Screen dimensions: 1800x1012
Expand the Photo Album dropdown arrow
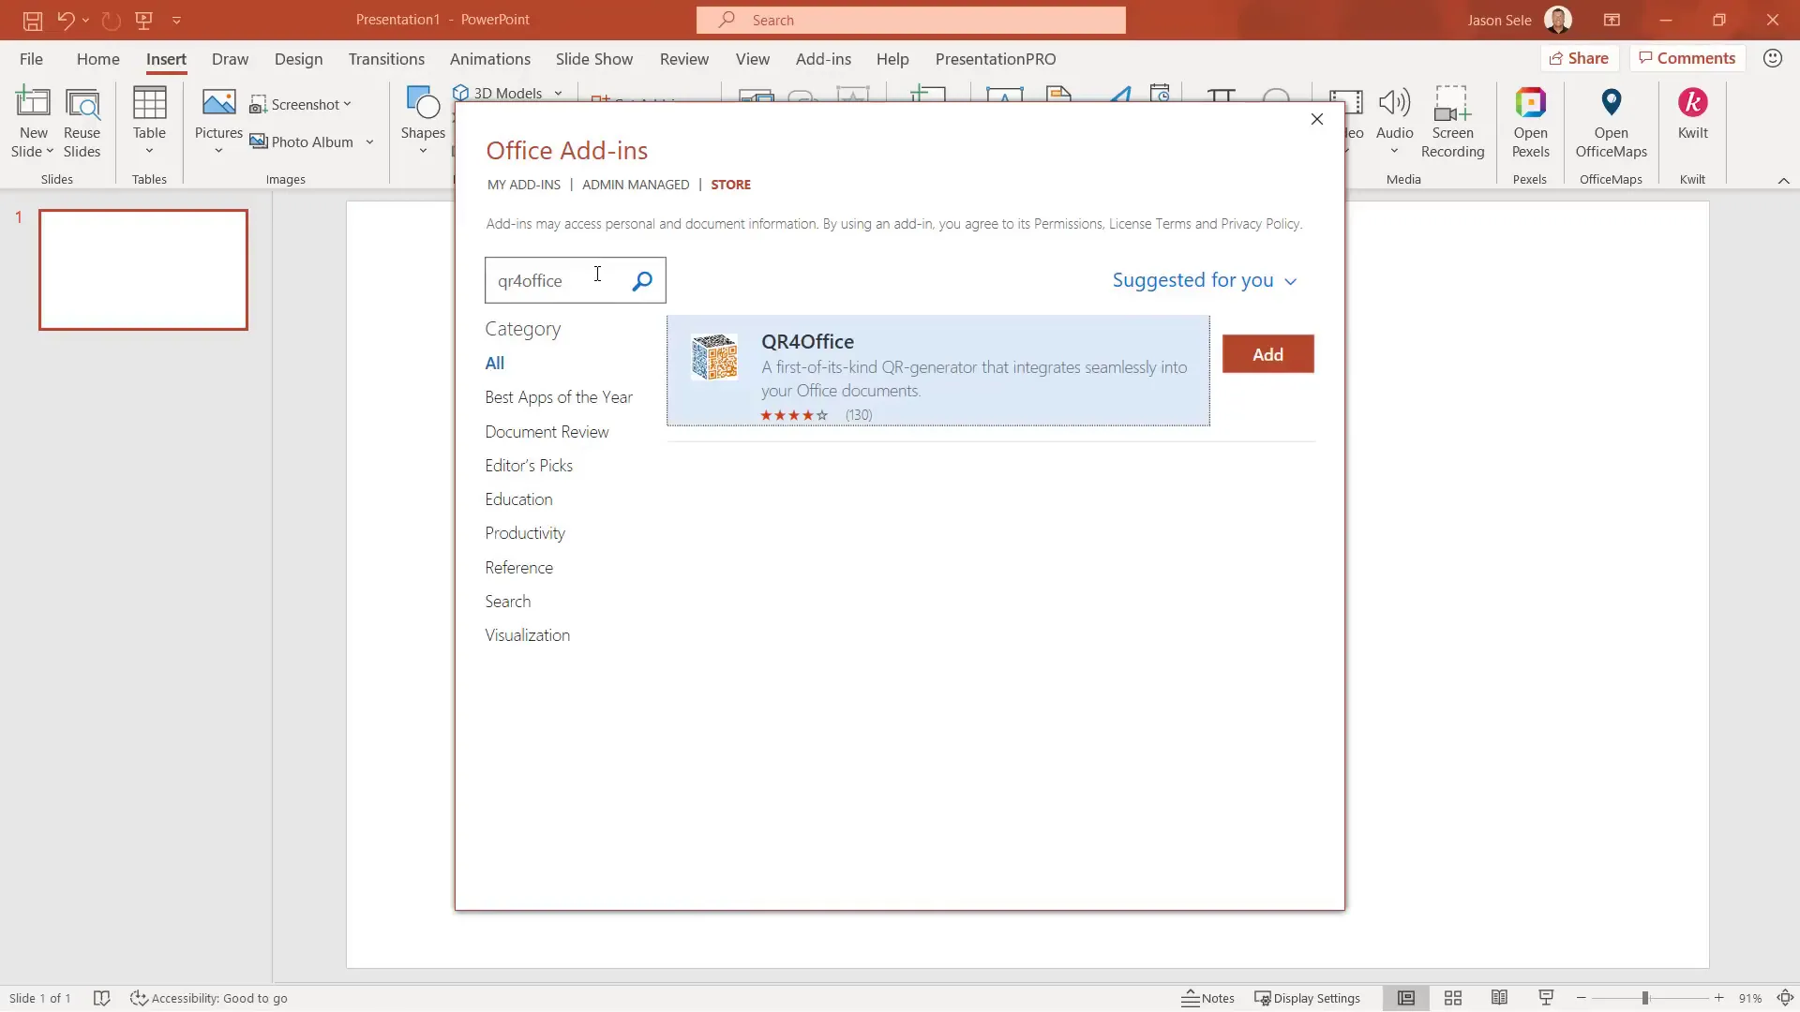point(369,141)
